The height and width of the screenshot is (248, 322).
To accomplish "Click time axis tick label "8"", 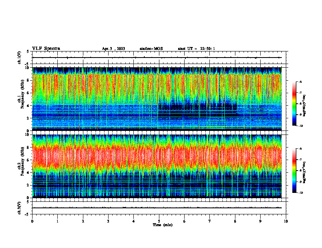I will click(235, 221).
